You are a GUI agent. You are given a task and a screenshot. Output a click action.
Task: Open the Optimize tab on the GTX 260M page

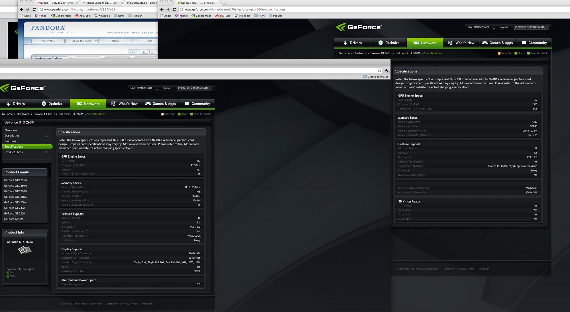pos(52,104)
